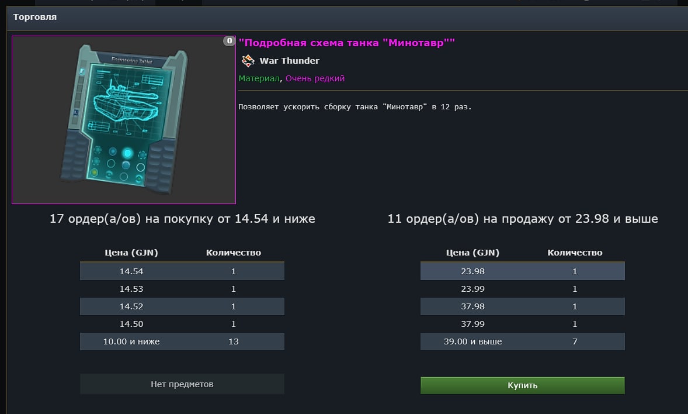The image size is (688, 414).
Task: Click the description text about Минотавр assembly
Action: (355, 107)
